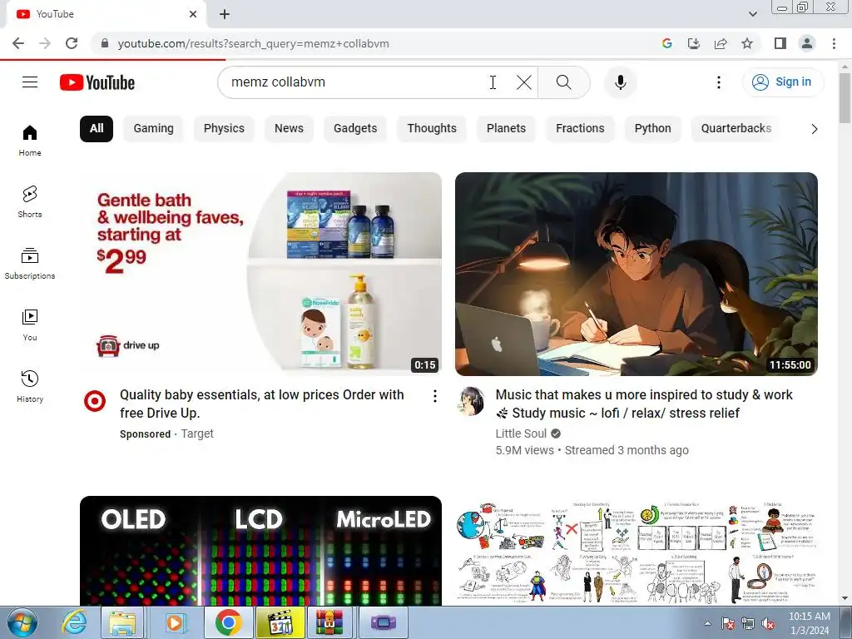Click the Google icon in address bar
The height and width of the screenshot is (639, 852).
tap(666, 43)
